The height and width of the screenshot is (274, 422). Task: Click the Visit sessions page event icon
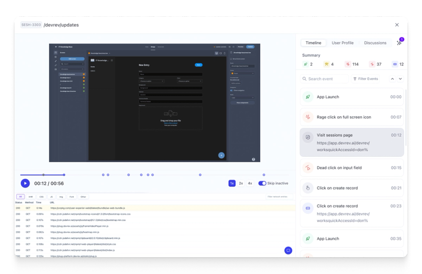pos(308,137)
